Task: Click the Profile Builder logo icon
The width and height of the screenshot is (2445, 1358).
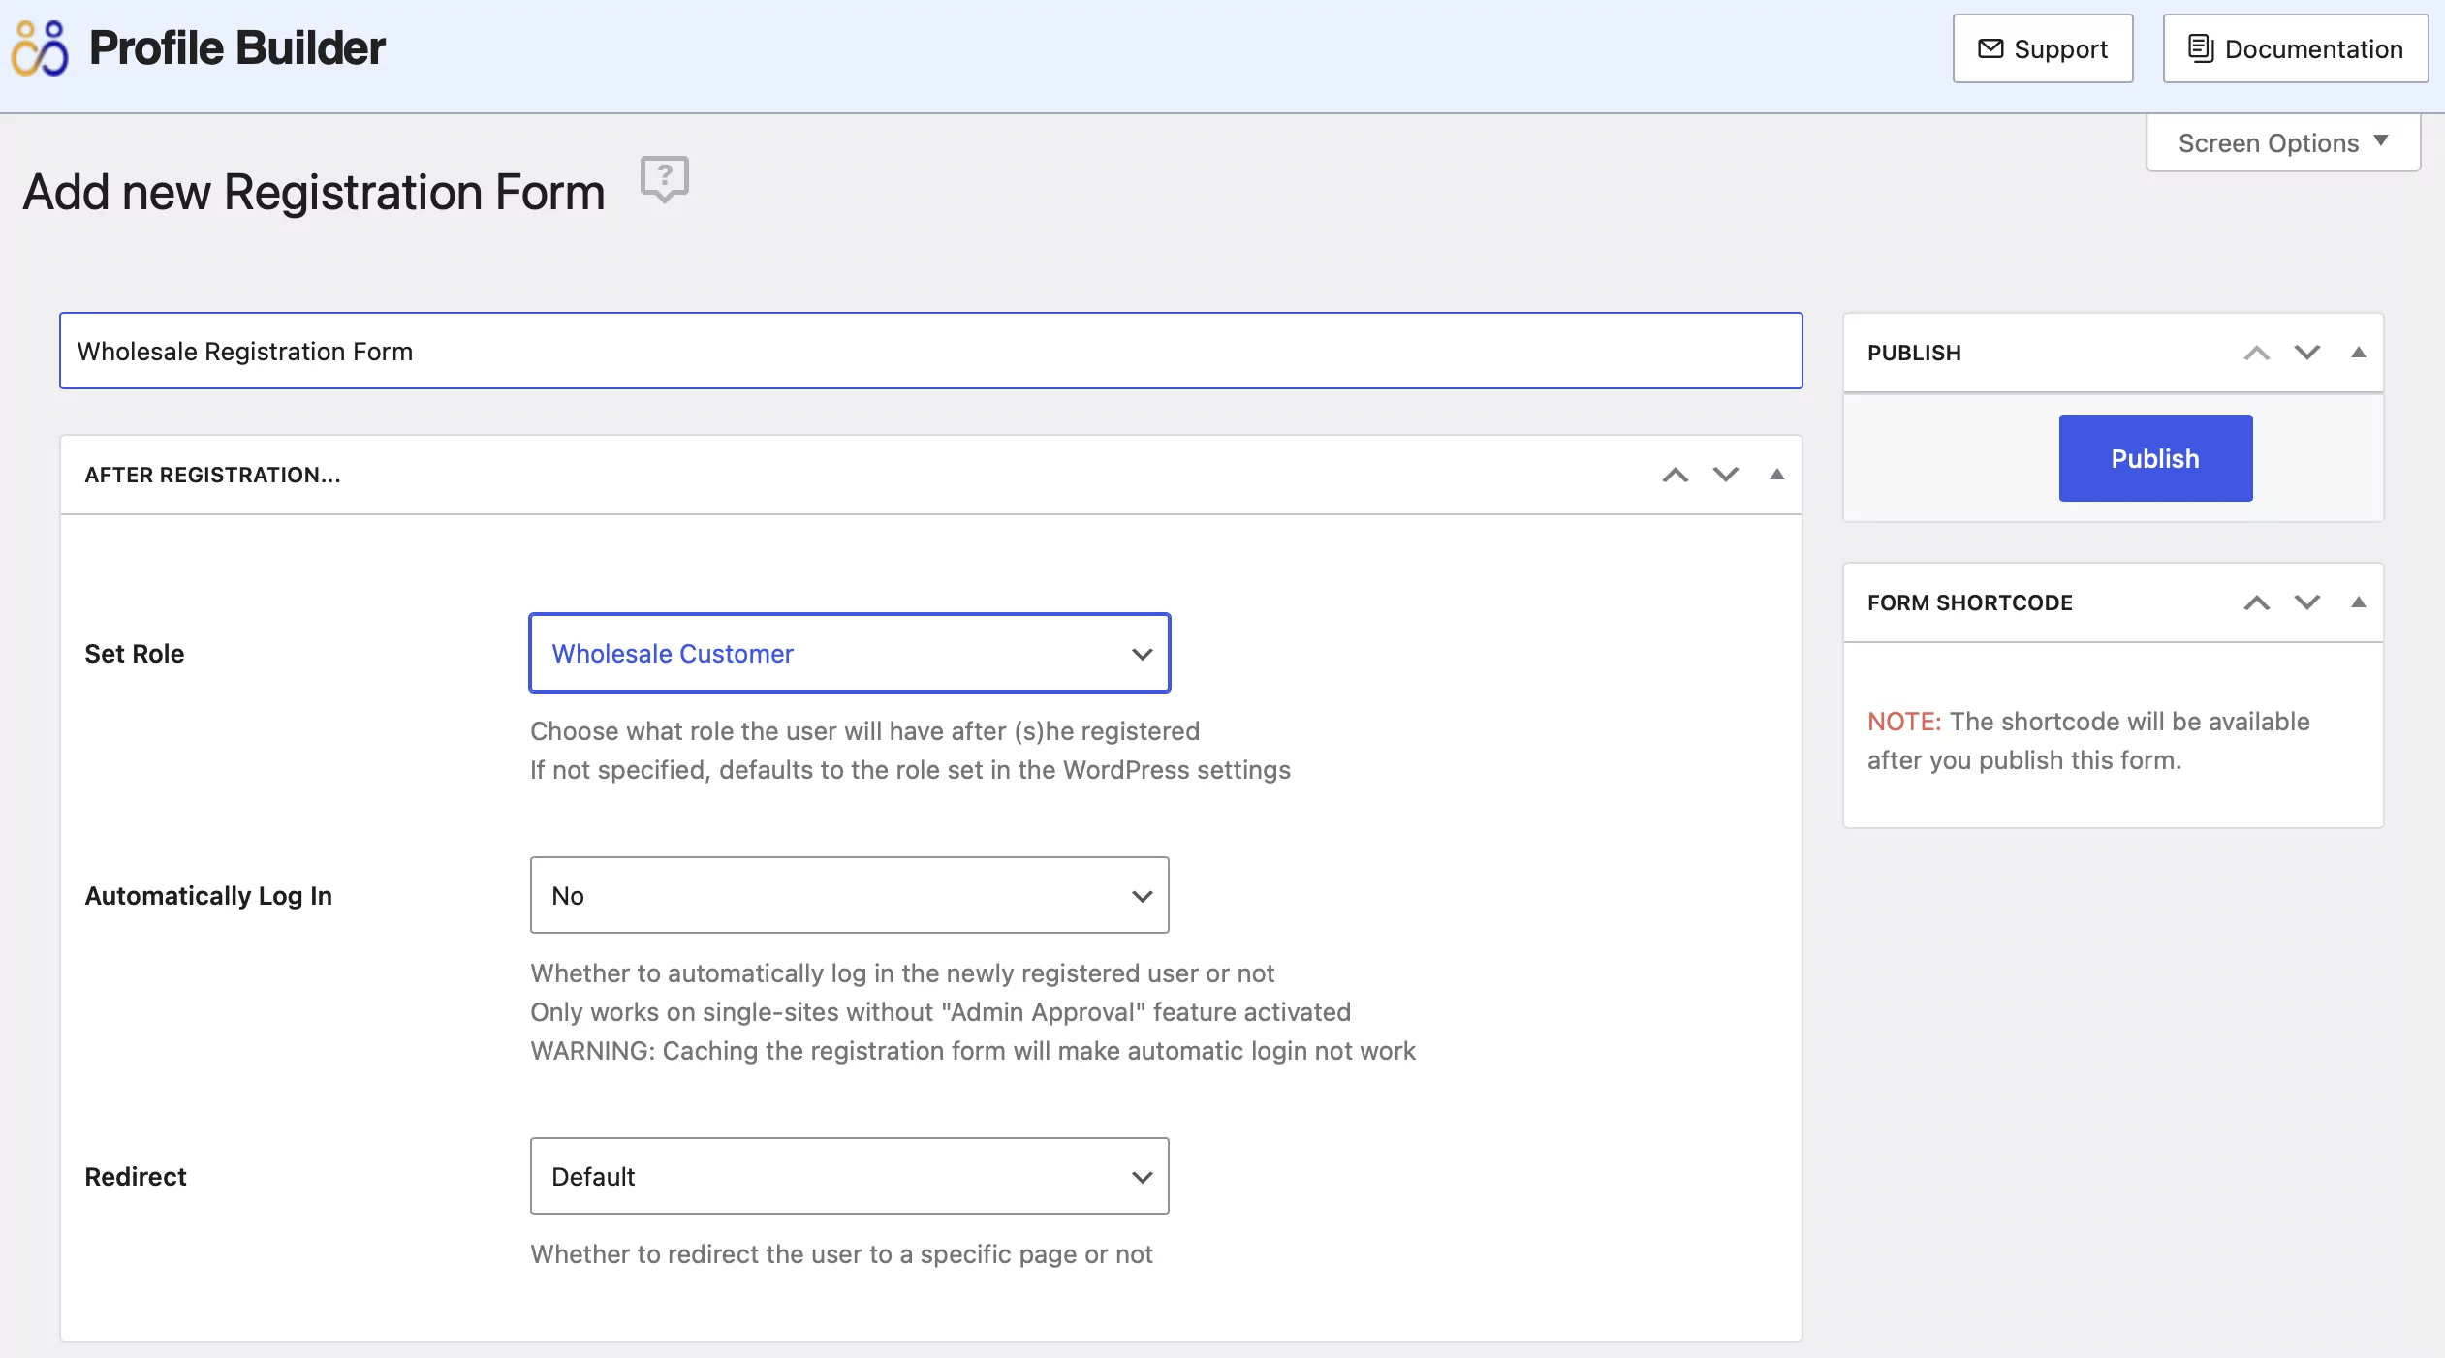Action: 40,48
